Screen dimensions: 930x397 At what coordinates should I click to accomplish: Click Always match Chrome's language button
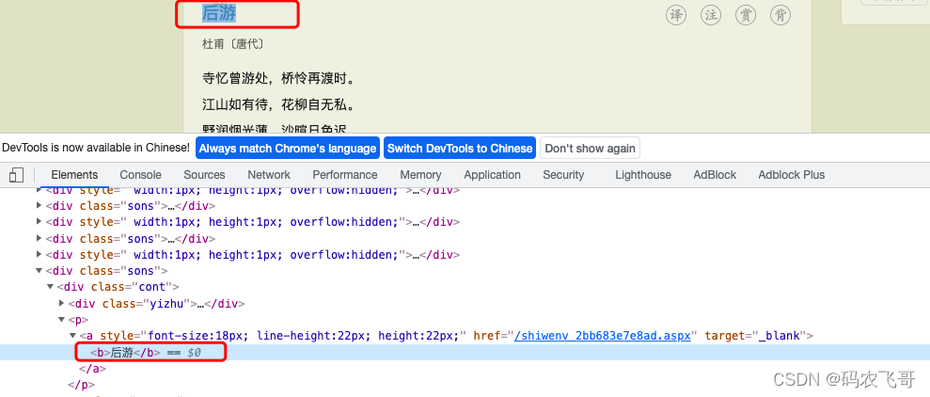(x=288, y=149)
